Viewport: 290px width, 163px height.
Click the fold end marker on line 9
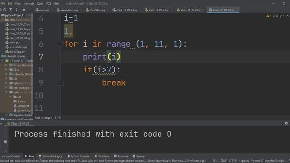[x=61, y=82]
